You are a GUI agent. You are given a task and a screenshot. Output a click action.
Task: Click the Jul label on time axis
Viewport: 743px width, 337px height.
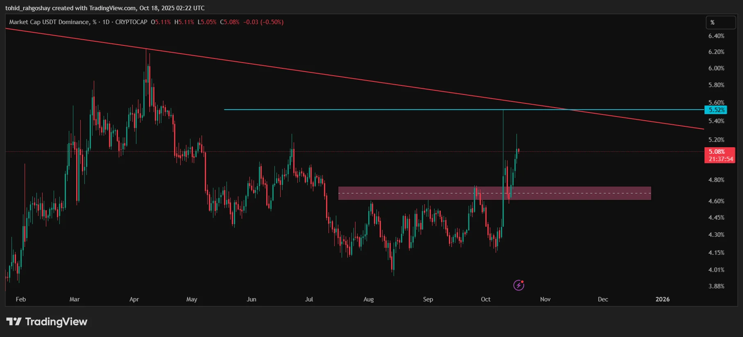pyautogui.click(x=309, y=299)
